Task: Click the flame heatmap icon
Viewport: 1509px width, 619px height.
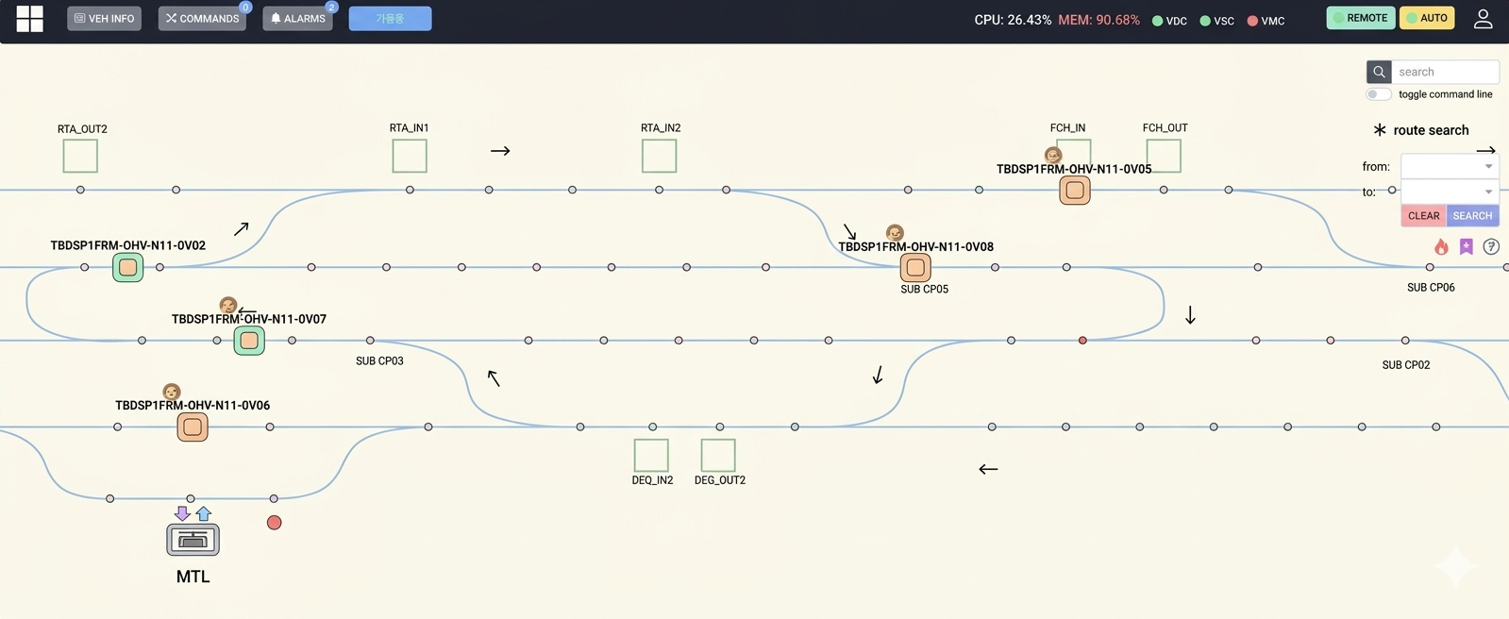Action: pos(1441,246)
